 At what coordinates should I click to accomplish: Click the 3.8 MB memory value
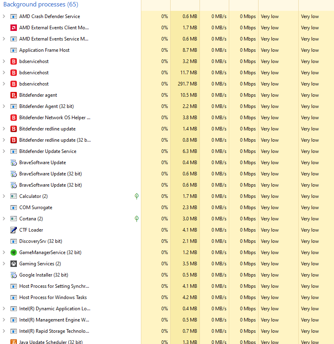coord(190,118)
